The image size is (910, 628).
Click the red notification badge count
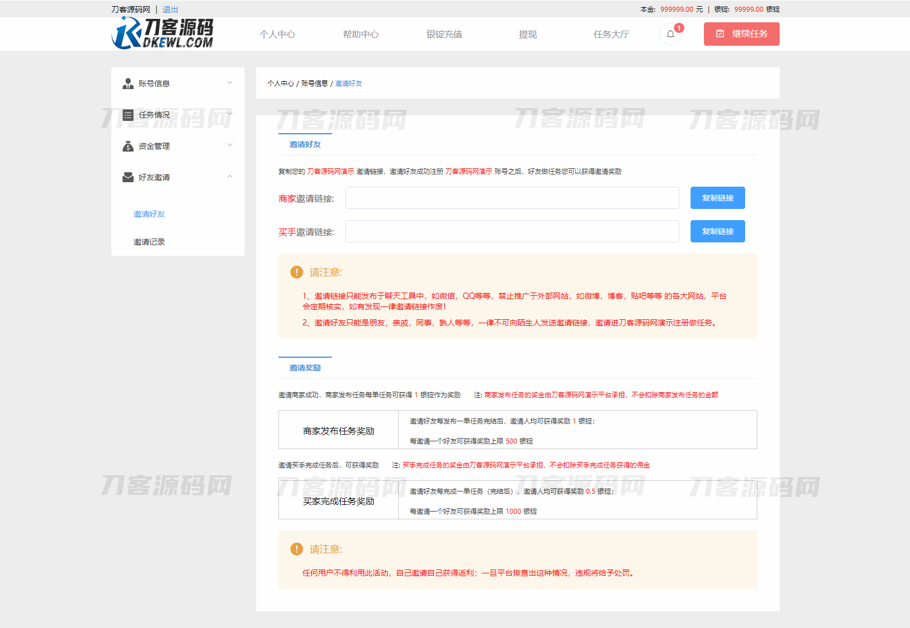[679, 28]
